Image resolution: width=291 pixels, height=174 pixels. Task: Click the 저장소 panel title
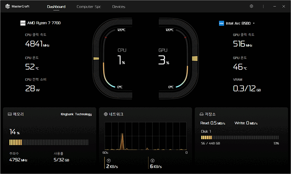(x=210, y=114)
